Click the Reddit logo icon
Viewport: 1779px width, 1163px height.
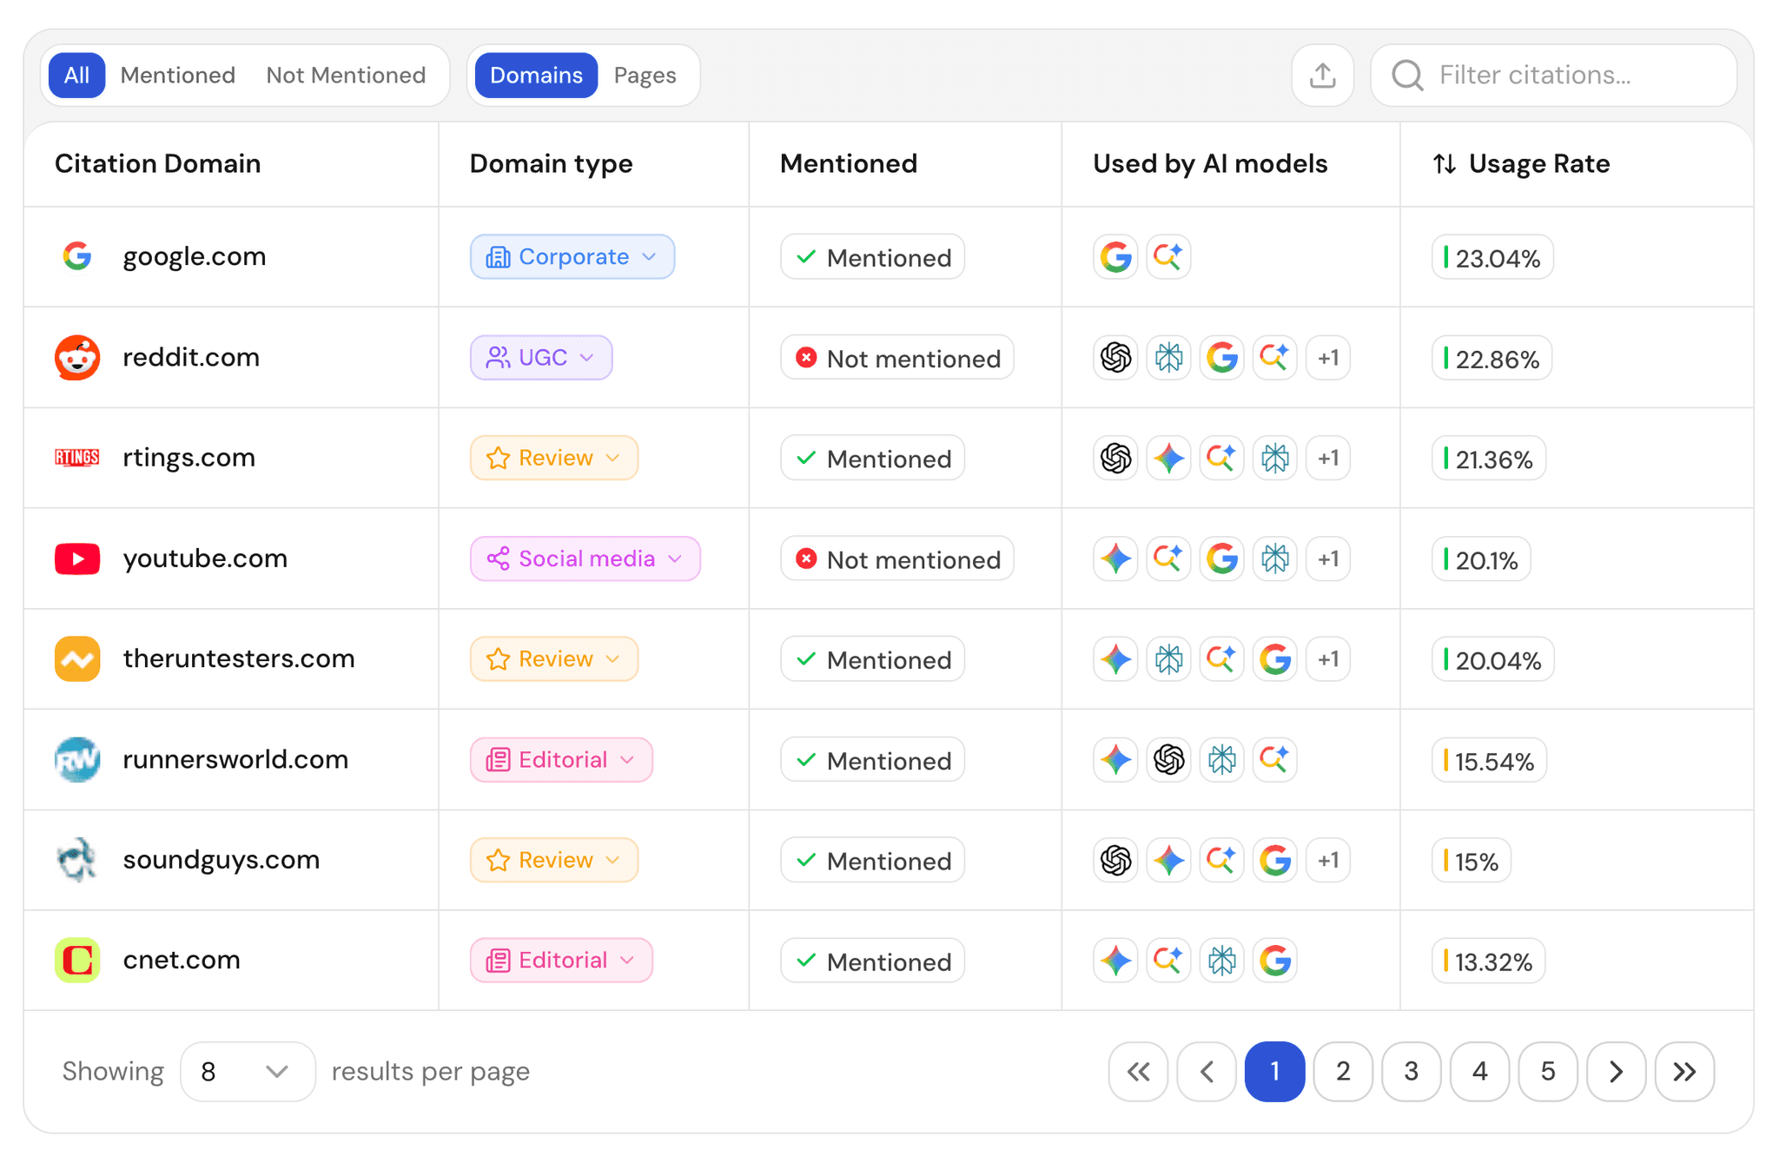tap(77, 357)
